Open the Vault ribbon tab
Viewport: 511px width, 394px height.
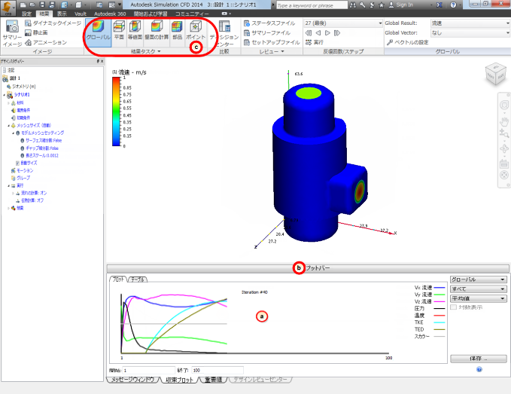(81, 14)
